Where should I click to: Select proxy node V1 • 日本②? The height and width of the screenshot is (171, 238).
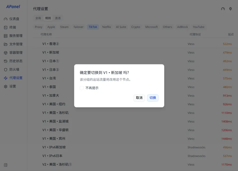pos(133,70)
